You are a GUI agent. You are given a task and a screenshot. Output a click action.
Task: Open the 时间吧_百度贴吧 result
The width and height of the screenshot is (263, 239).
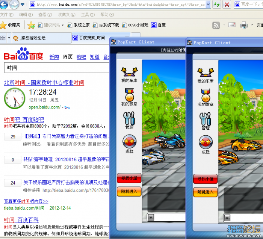tap(24, 120)
